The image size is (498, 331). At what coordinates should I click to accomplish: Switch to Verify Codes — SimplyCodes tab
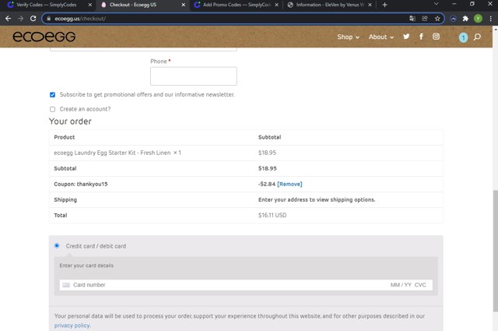click(x=47, y=5)
